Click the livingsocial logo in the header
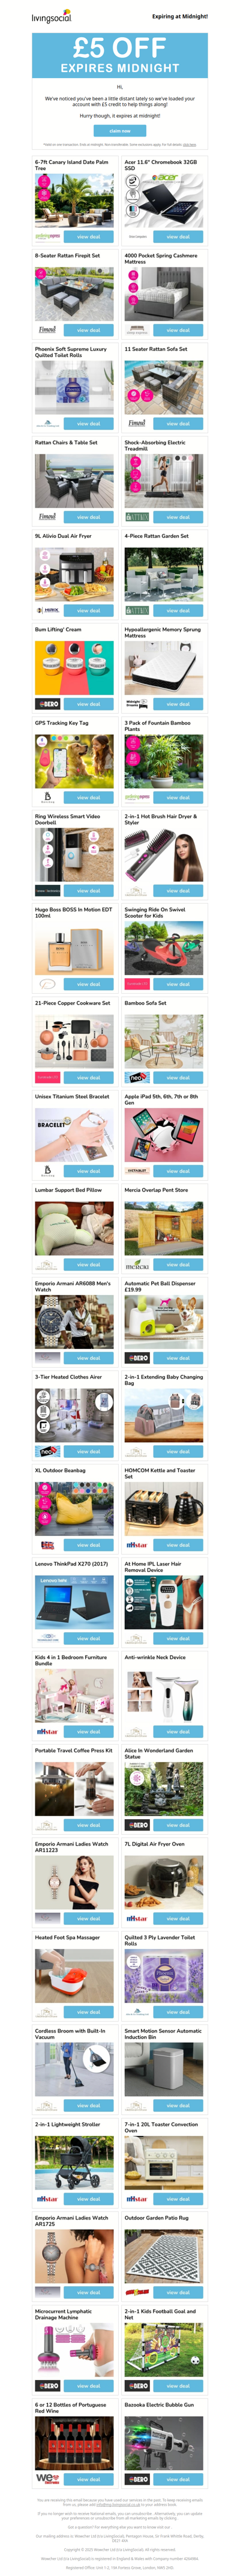This screenshot has height=2576, width=240. pyautogui.click(x=52, y=16)
